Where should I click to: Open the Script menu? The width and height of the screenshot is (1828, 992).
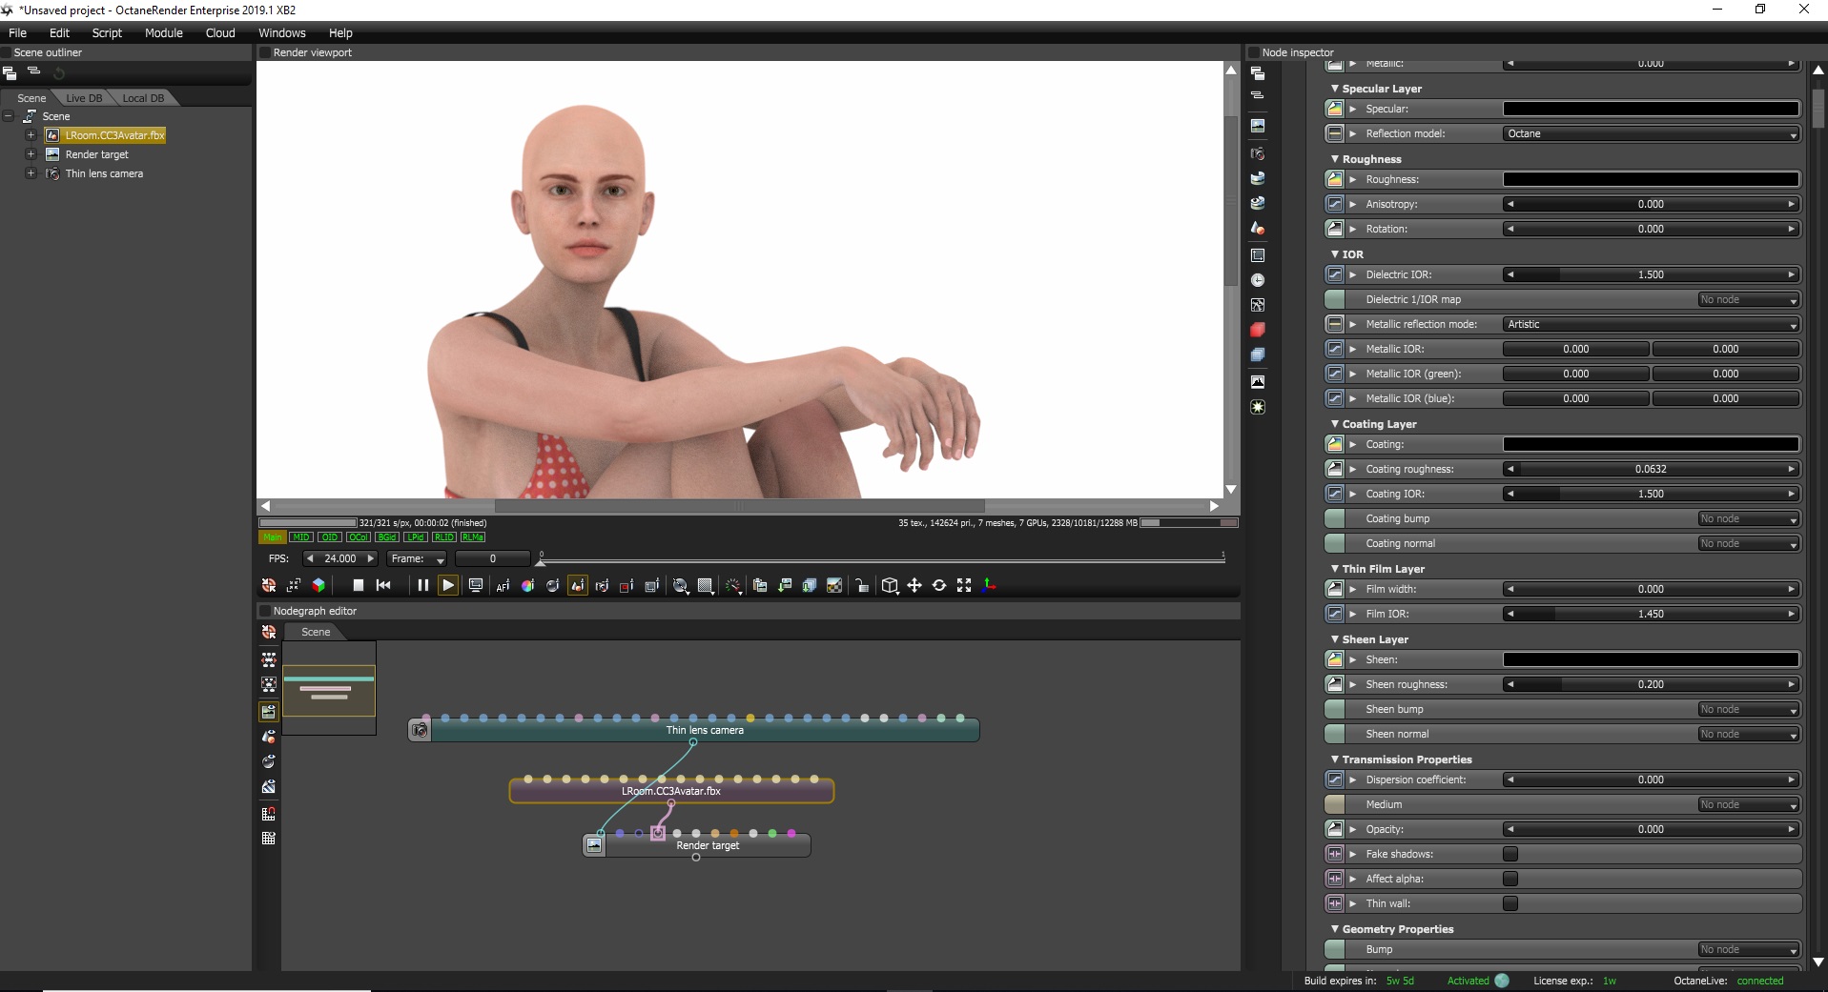pyautogui.click(x=107, y=32)
